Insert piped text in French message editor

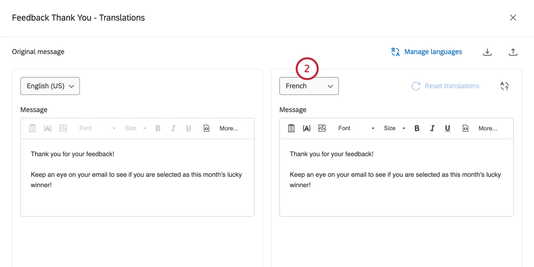(307, 128)
